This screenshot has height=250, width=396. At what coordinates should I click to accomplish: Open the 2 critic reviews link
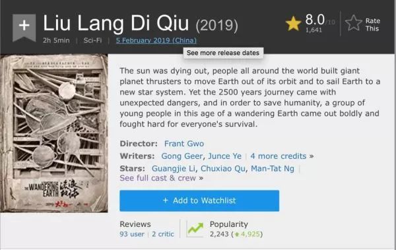tap(163, 234)
